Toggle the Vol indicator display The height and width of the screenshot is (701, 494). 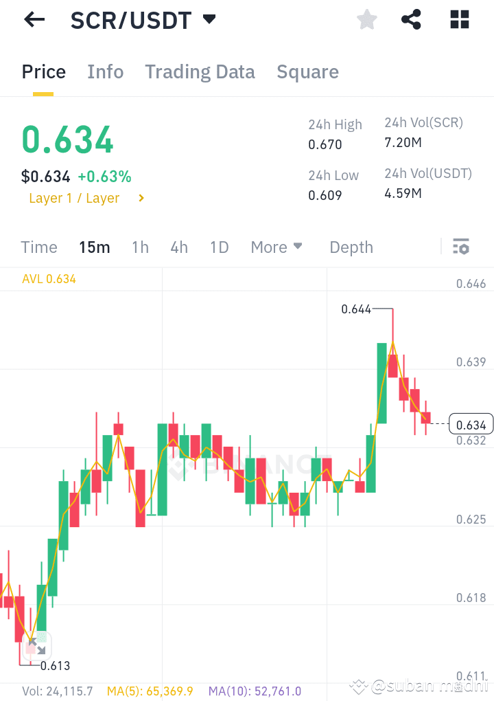click(58, 693)
